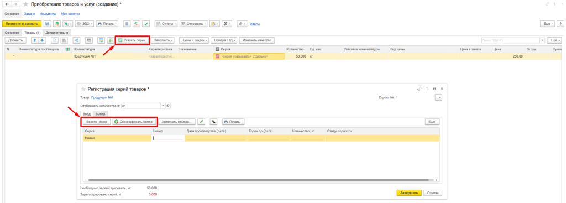
Task: Click the post document icon next to save
Action: coord(57,24)
